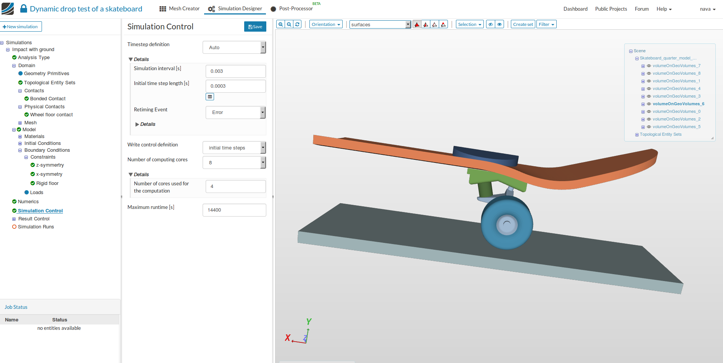Viewport: 723px width, 363px height.
Task: Click the Bonded Contact green check icon
Action: tap(27, 99)
